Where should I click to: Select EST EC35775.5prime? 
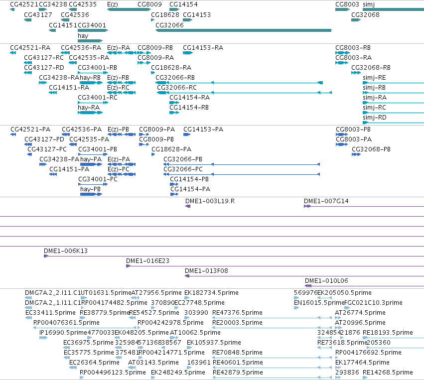tap(67, 358)
